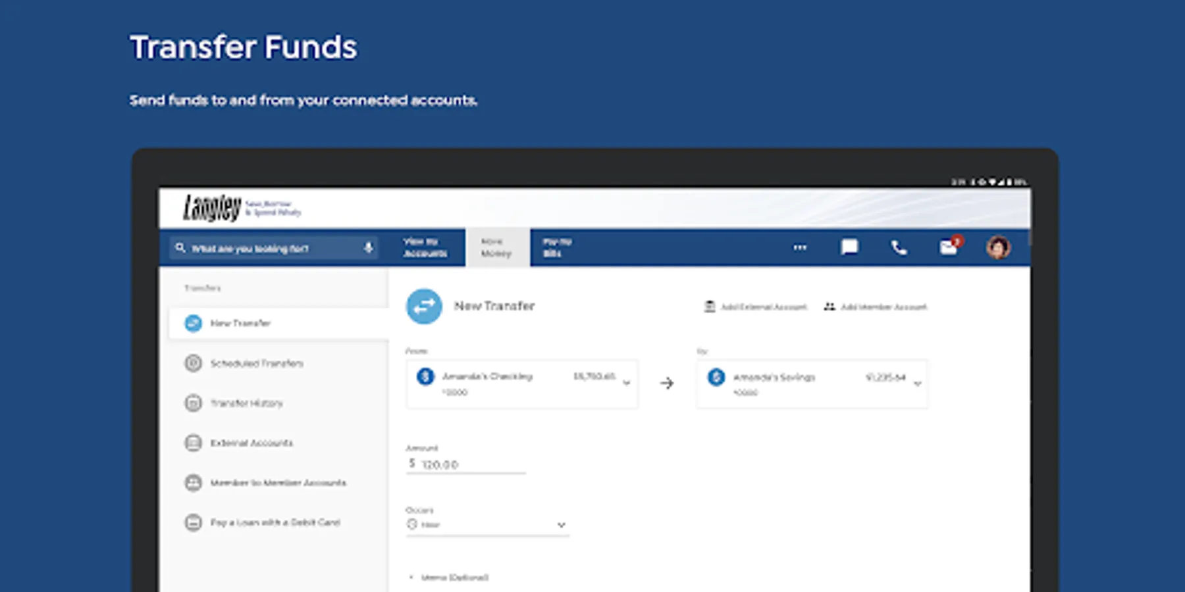
Task: Click the Amount field showing 120.00
Action: 466,464
